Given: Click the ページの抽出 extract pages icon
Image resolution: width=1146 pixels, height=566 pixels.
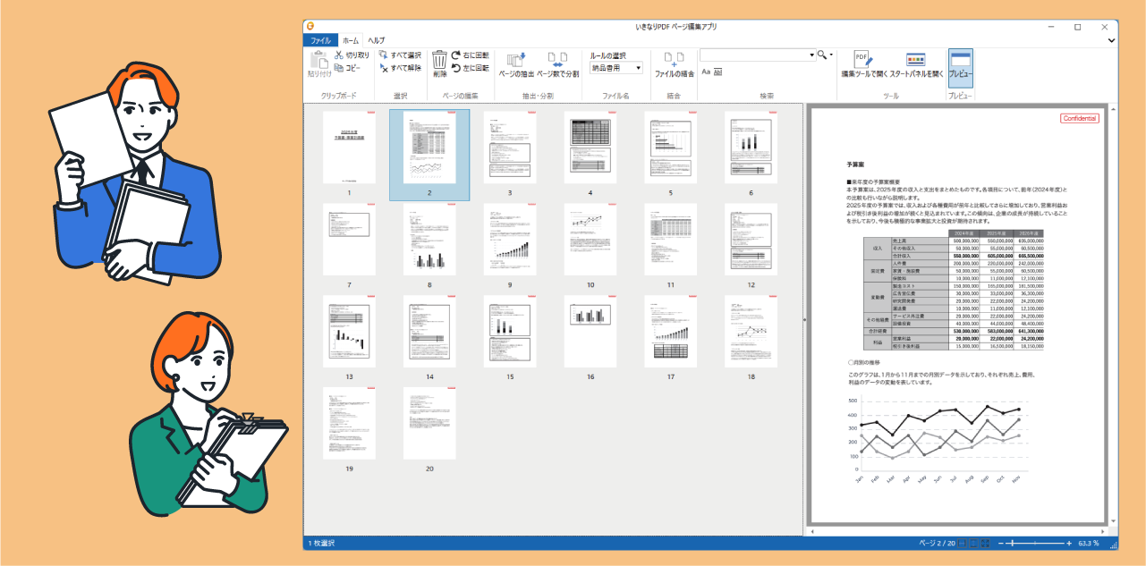Looking at the screenshot, I should click(x=515, y=63).
